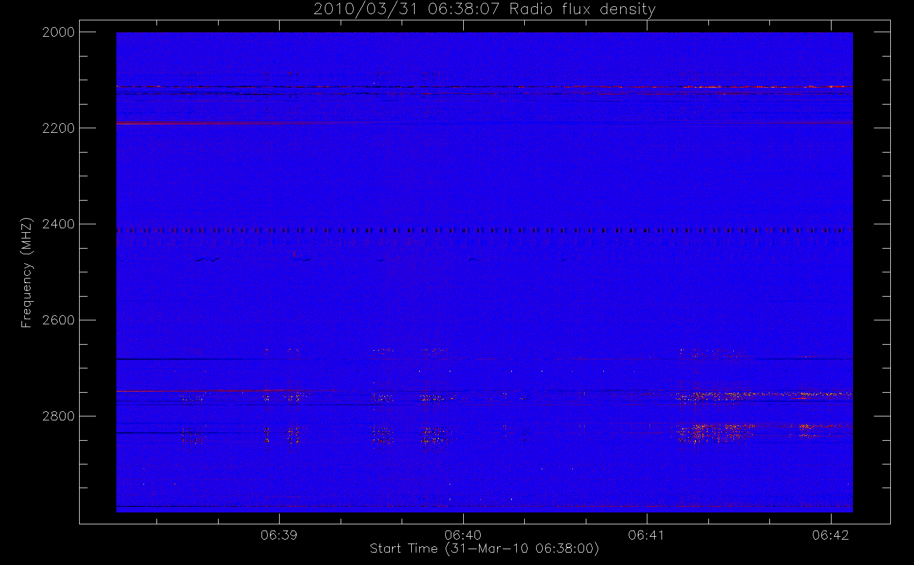Click the "Start Time (31-Mar-10 06:38:00)" x-axis label
Image resolution: width=914 pixels, height=565 pixels.
point(484,549)
